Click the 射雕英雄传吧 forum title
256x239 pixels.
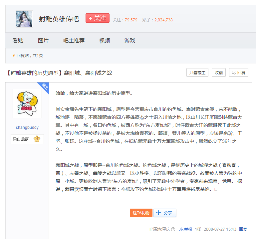pos(59,19)
